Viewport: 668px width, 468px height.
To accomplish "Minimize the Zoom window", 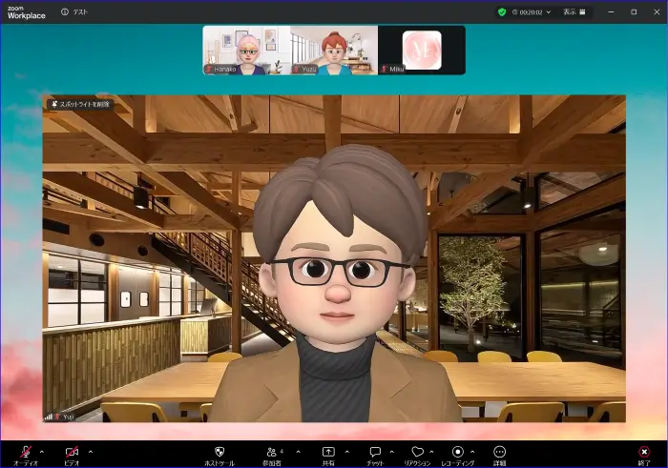I will pos(611,11).
